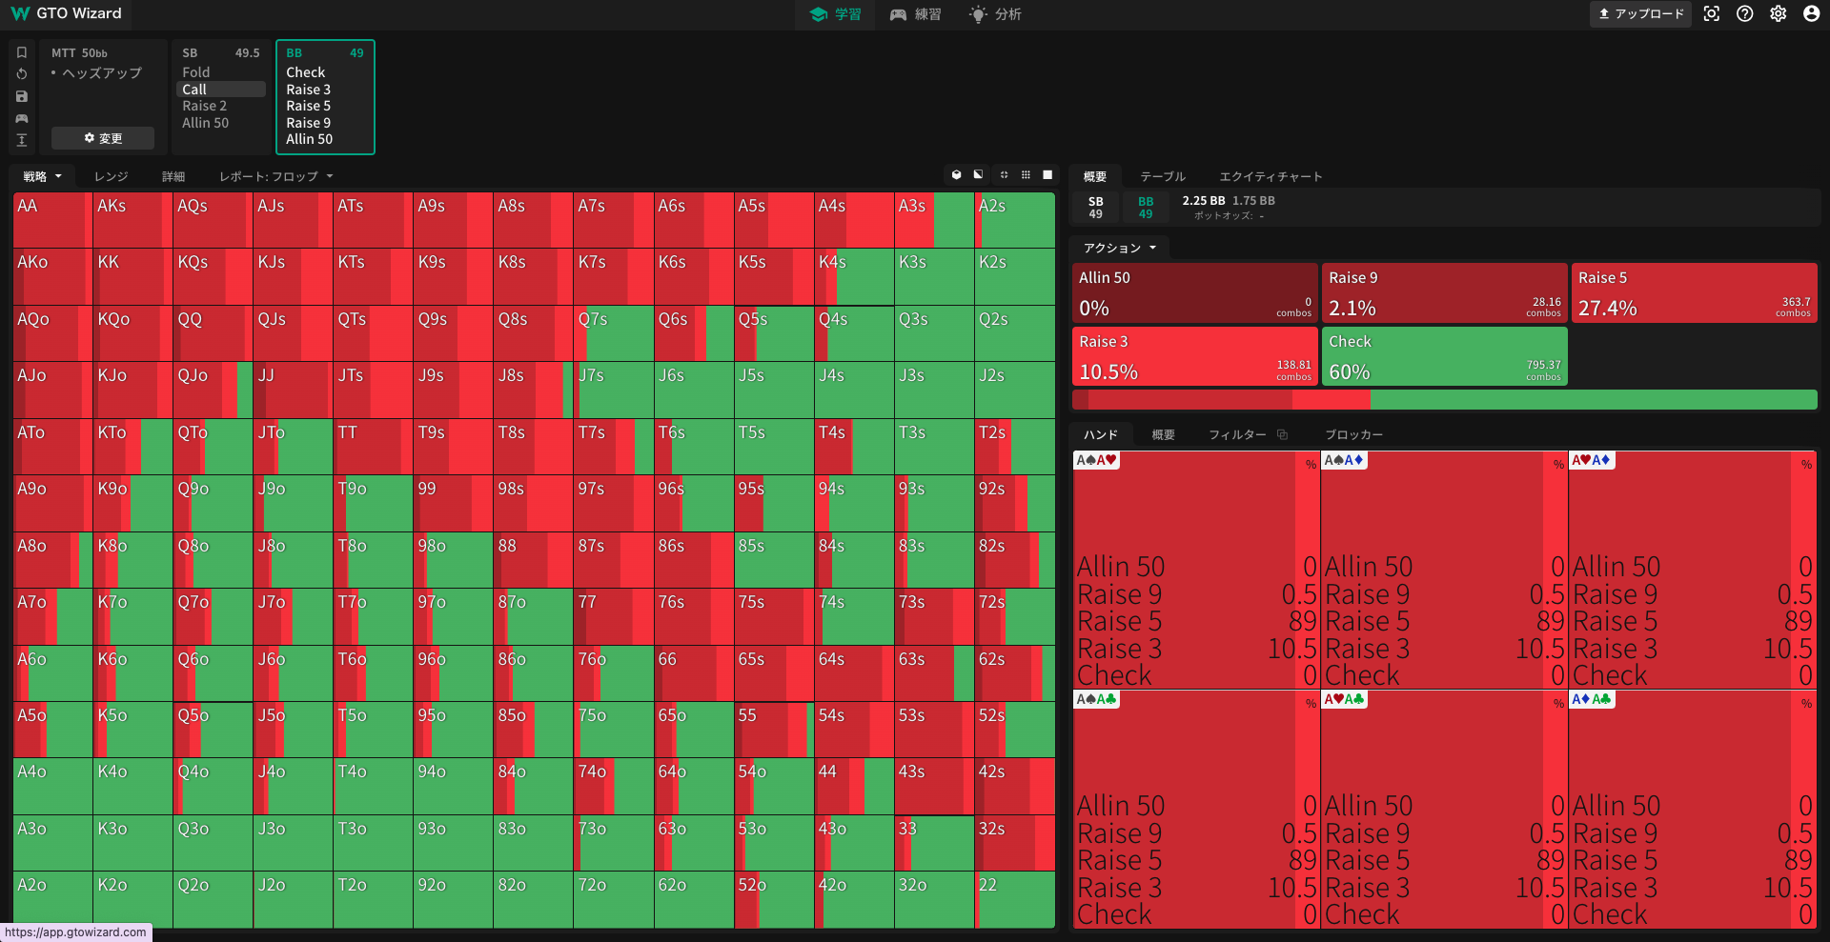This screenshot has height=942, width=1830.
Task: Click the A♠A♣ combo card badge
Action: [1096, 699]
